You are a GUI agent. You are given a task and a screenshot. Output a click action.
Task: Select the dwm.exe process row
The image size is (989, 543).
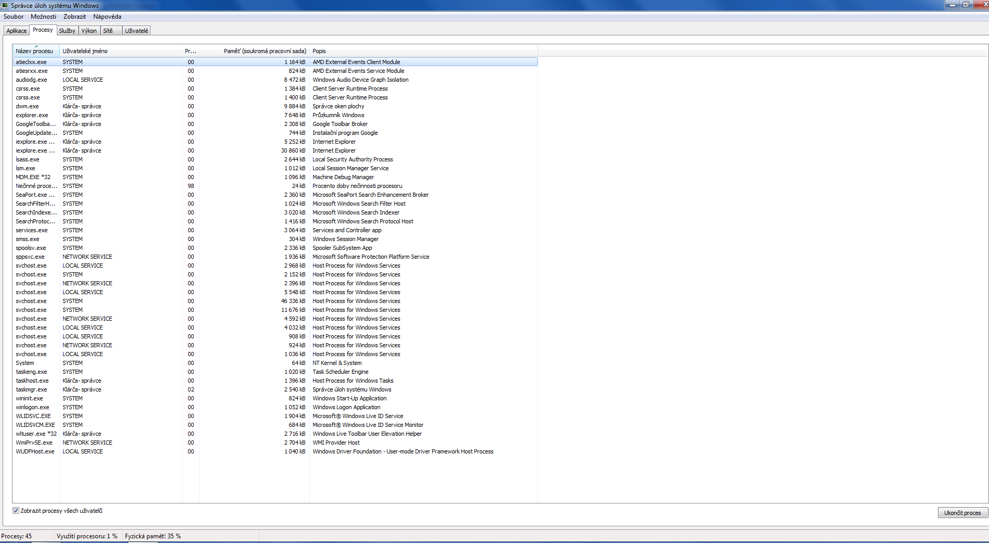[x=275, y=106]
